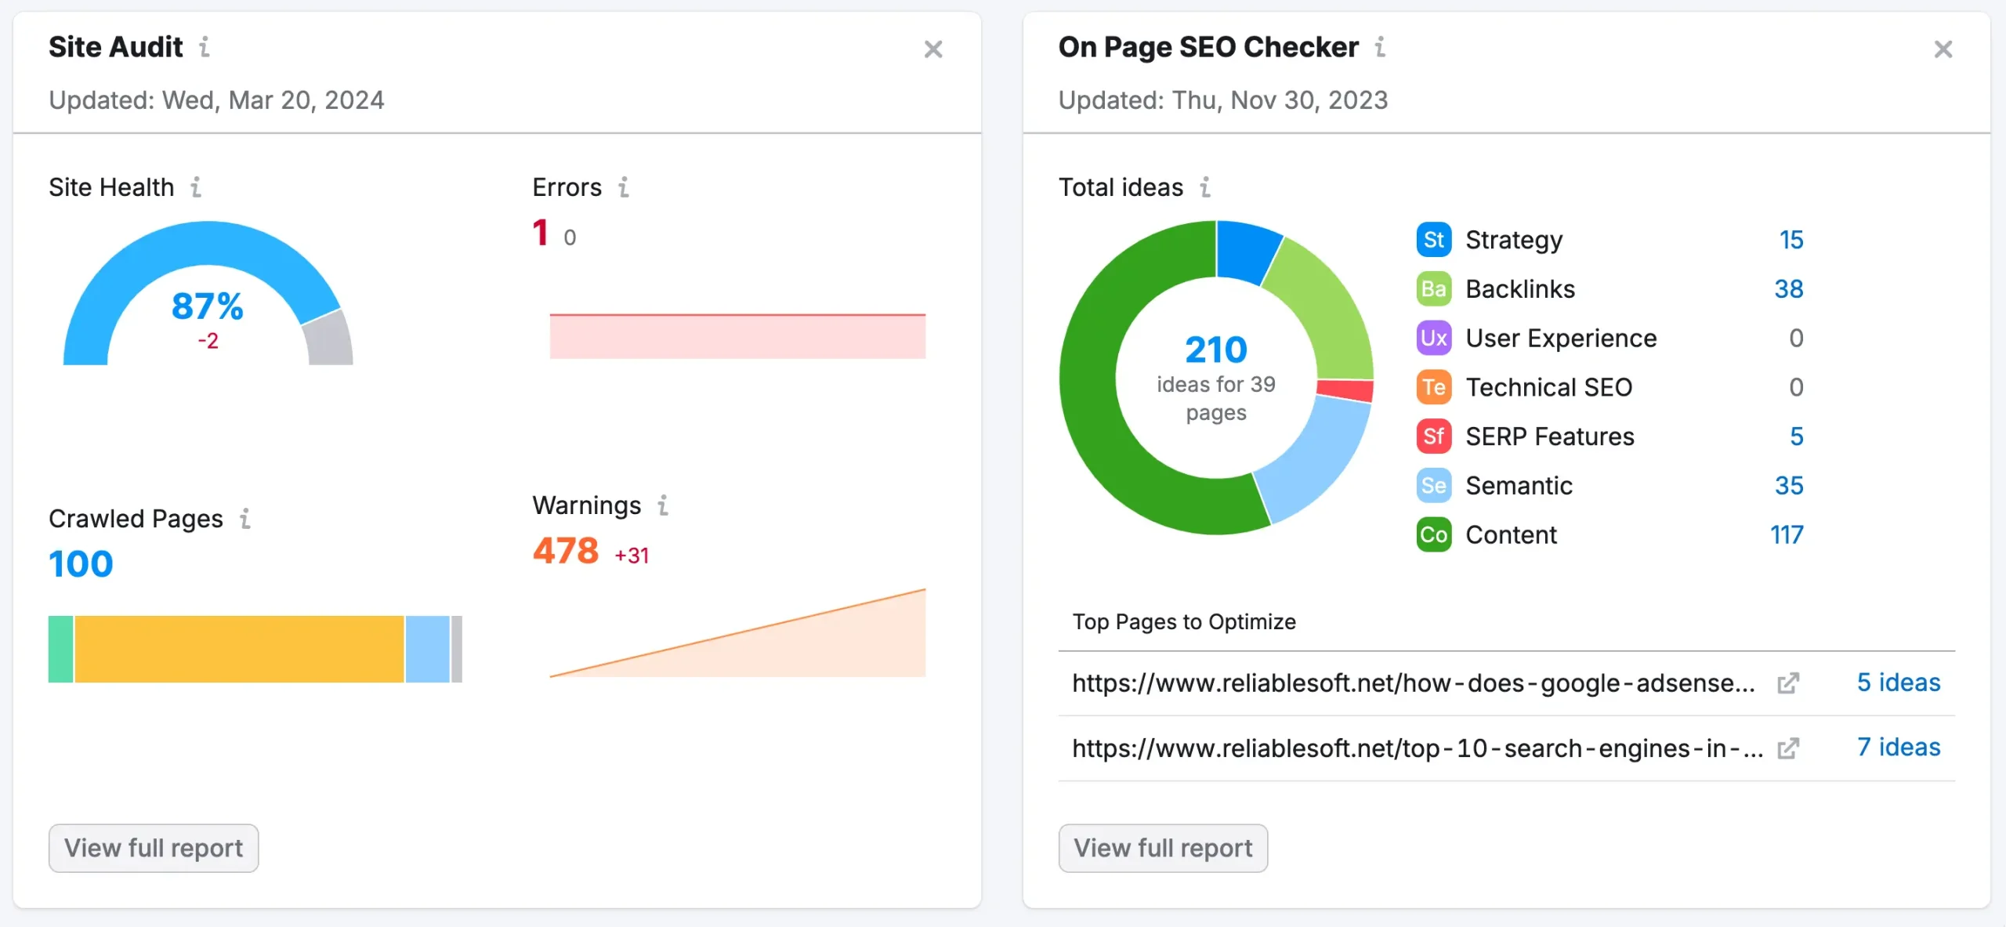
Task: Click the Content ideas count 117
Action: 1786,534
